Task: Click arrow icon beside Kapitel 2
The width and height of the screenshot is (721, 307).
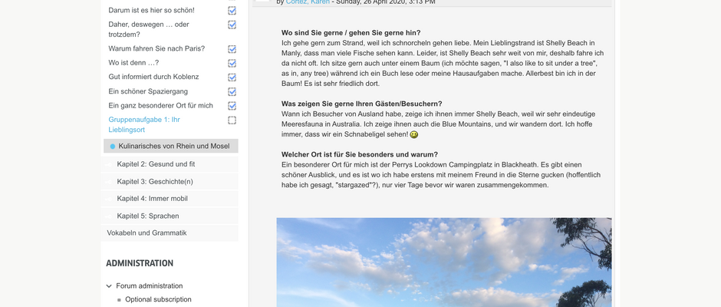Action: pyautogui.click(x=108, y=165)
